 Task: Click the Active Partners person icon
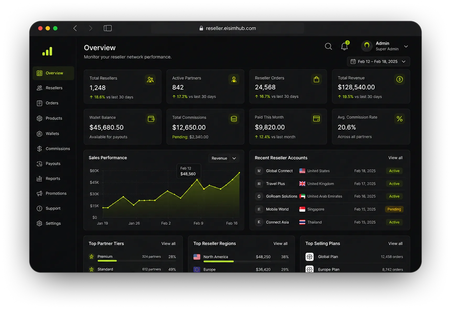[x=234, y=79]
